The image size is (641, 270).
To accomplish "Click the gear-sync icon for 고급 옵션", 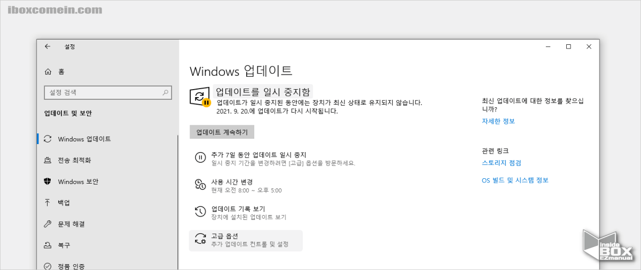I will point(200,240).
